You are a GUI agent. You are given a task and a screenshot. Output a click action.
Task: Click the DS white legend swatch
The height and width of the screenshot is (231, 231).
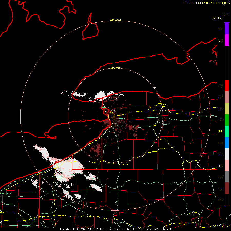(x=227, y=154)
